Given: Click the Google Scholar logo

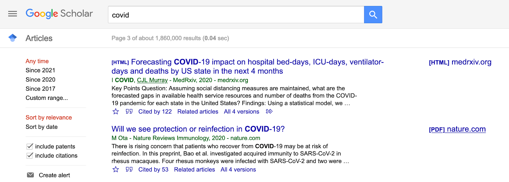Looking at the screenshot, I should [59, 14].
